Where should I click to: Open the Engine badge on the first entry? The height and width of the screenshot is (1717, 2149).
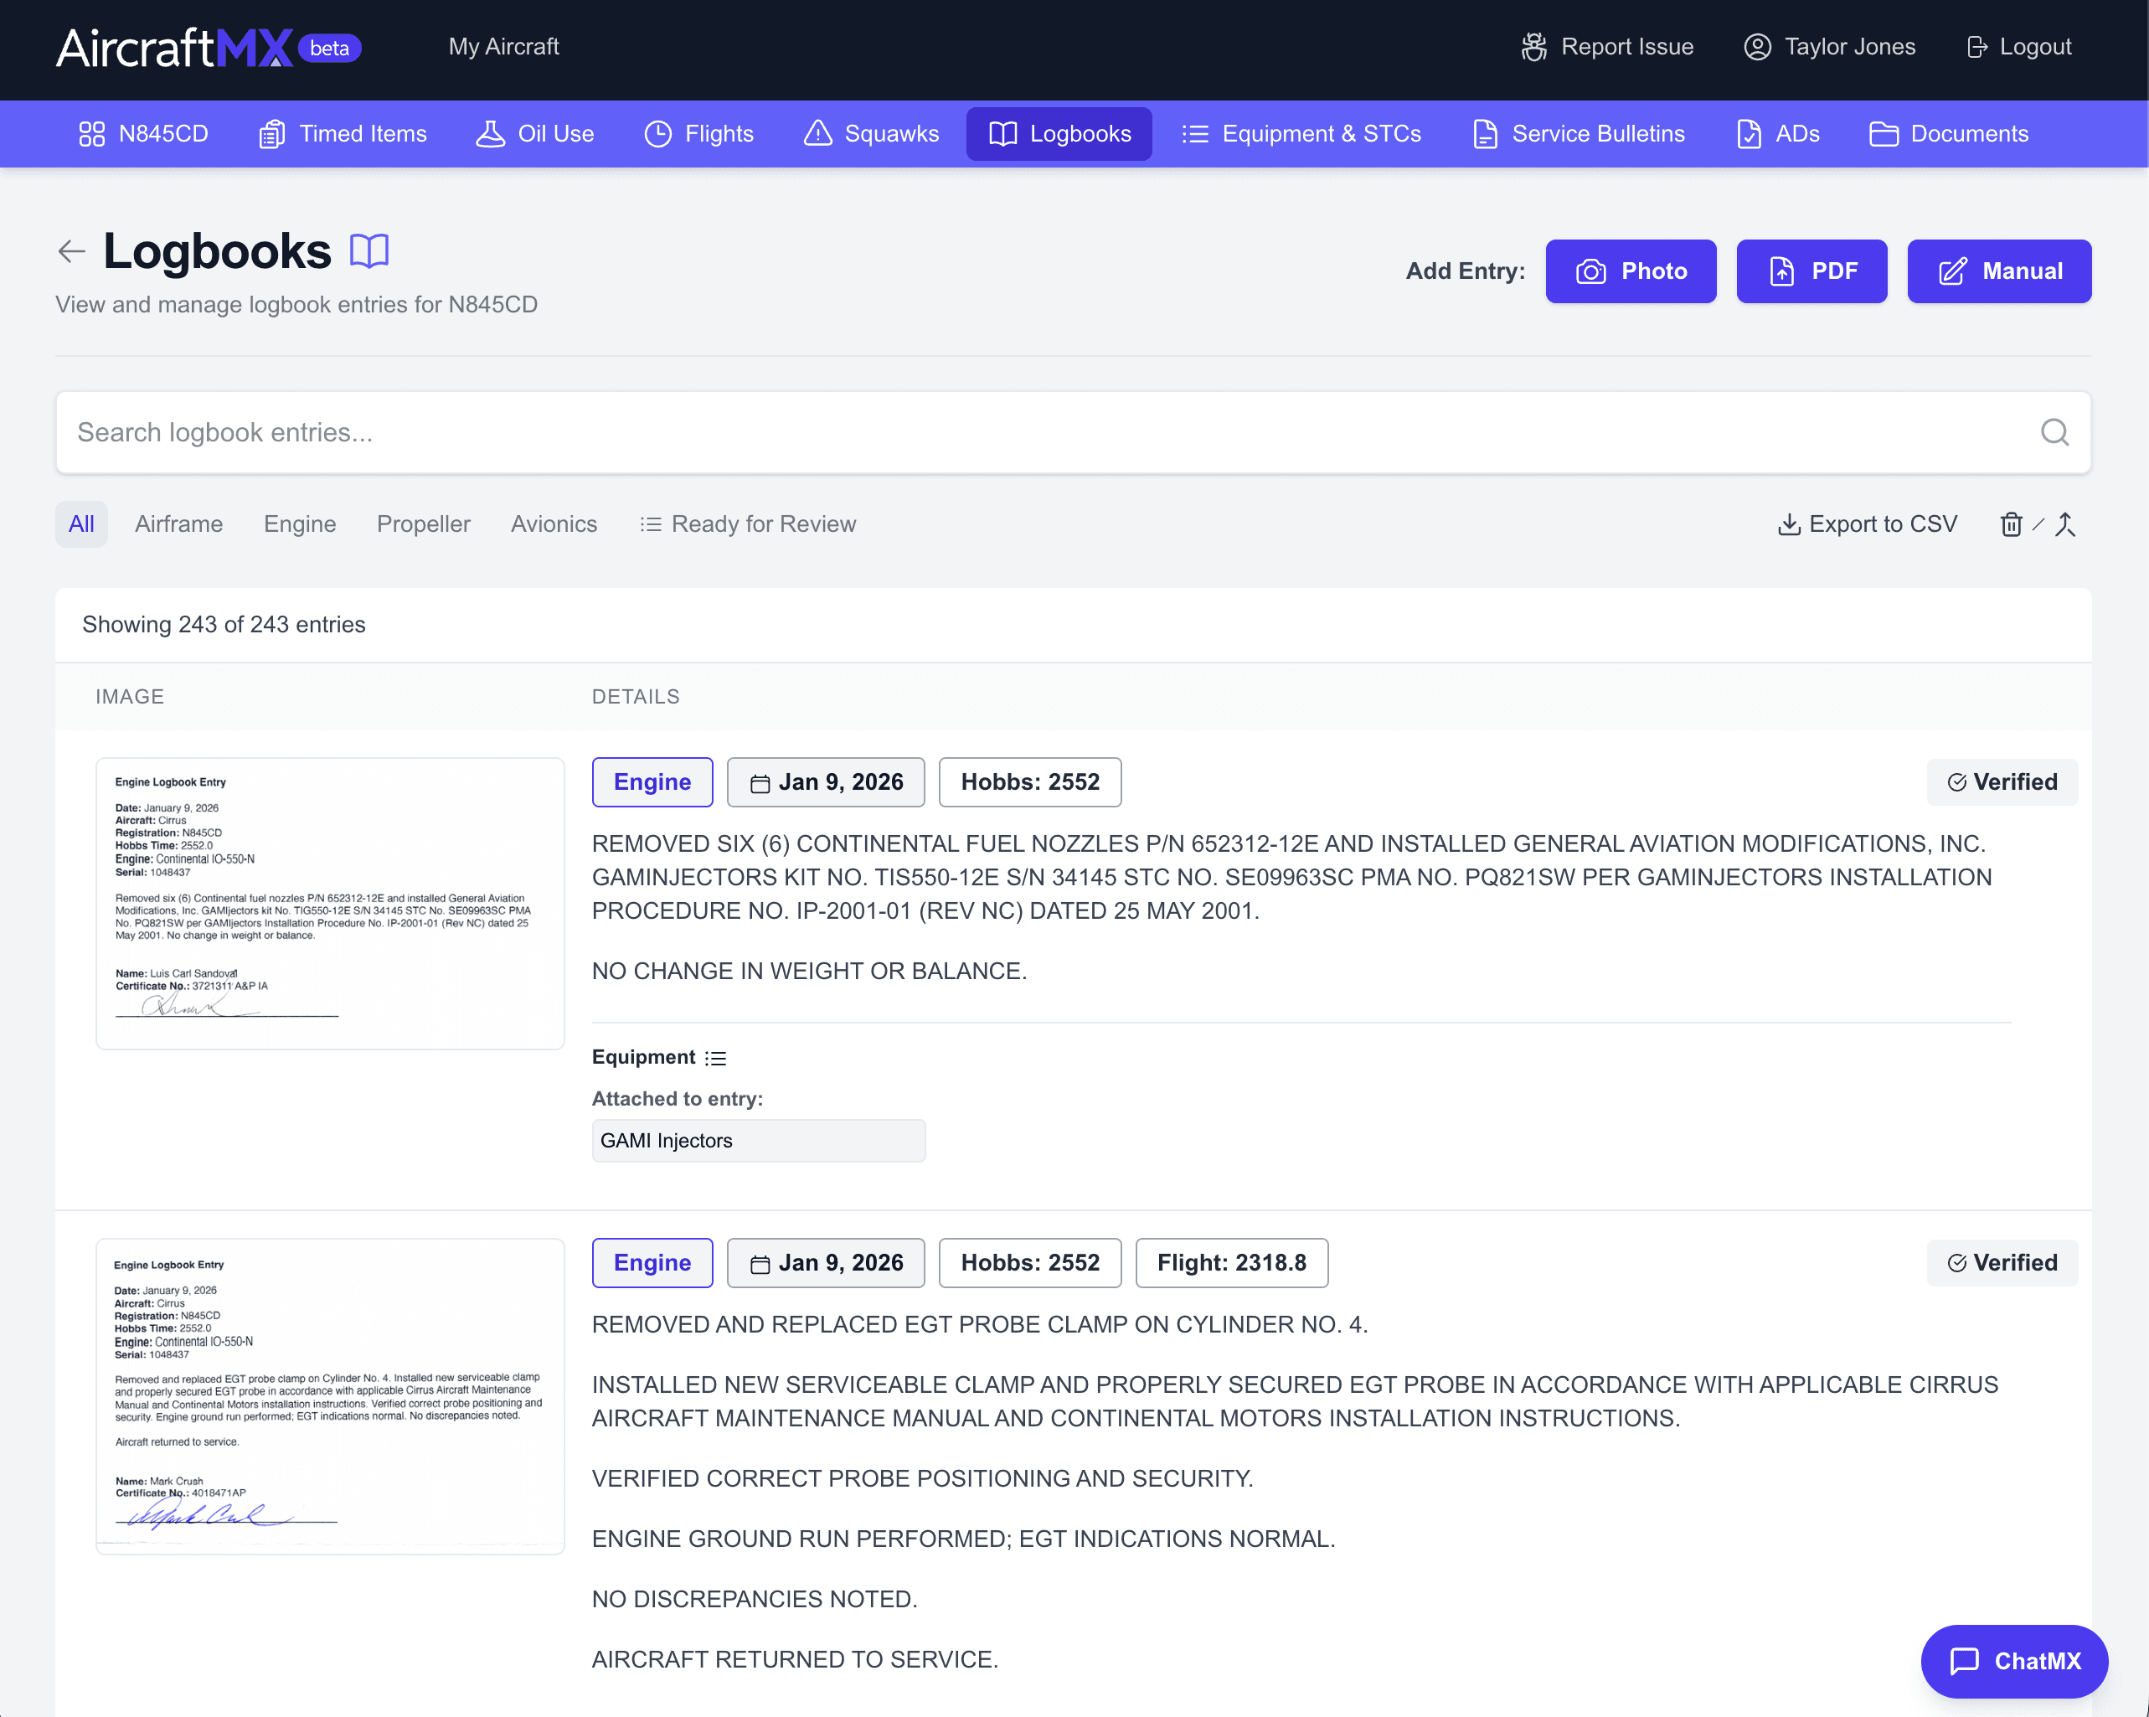point(652,781)
